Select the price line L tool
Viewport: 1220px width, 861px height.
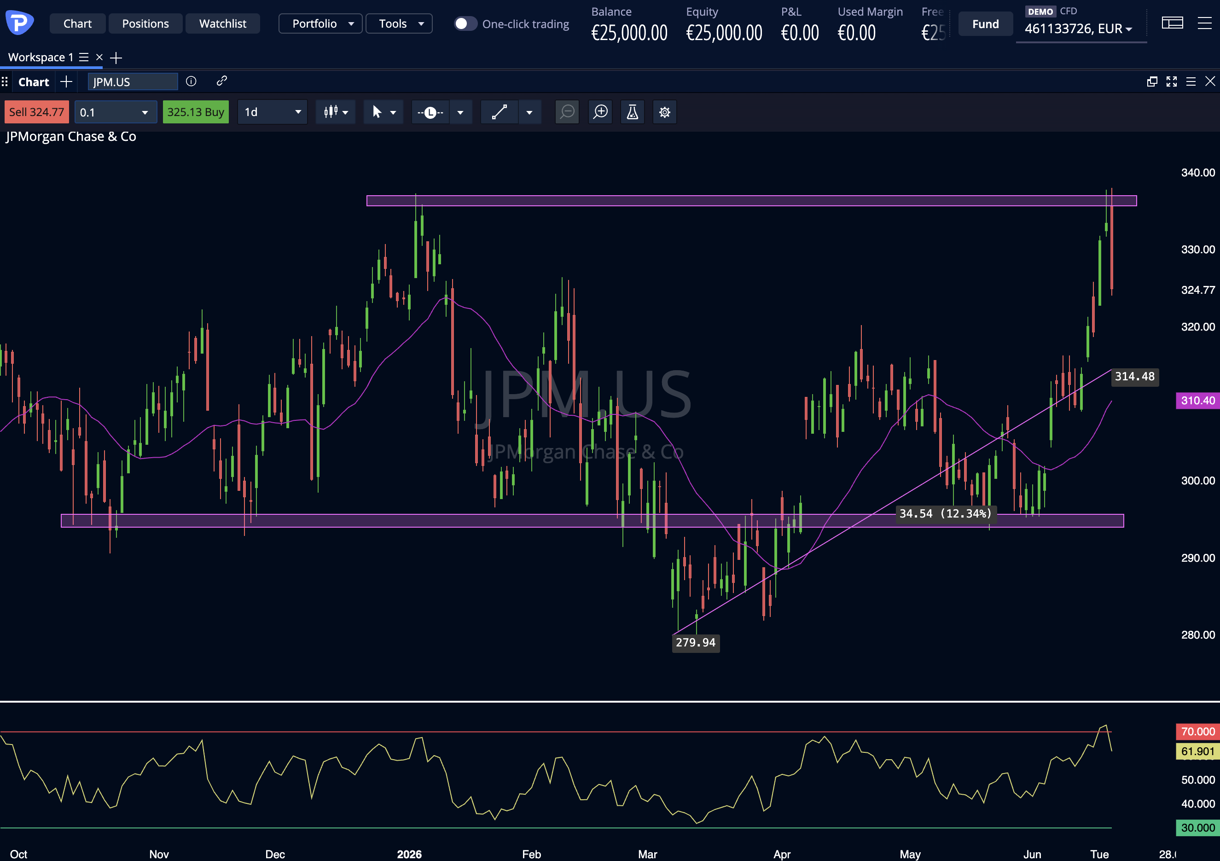pyautogui.click(x=430, y=112)
